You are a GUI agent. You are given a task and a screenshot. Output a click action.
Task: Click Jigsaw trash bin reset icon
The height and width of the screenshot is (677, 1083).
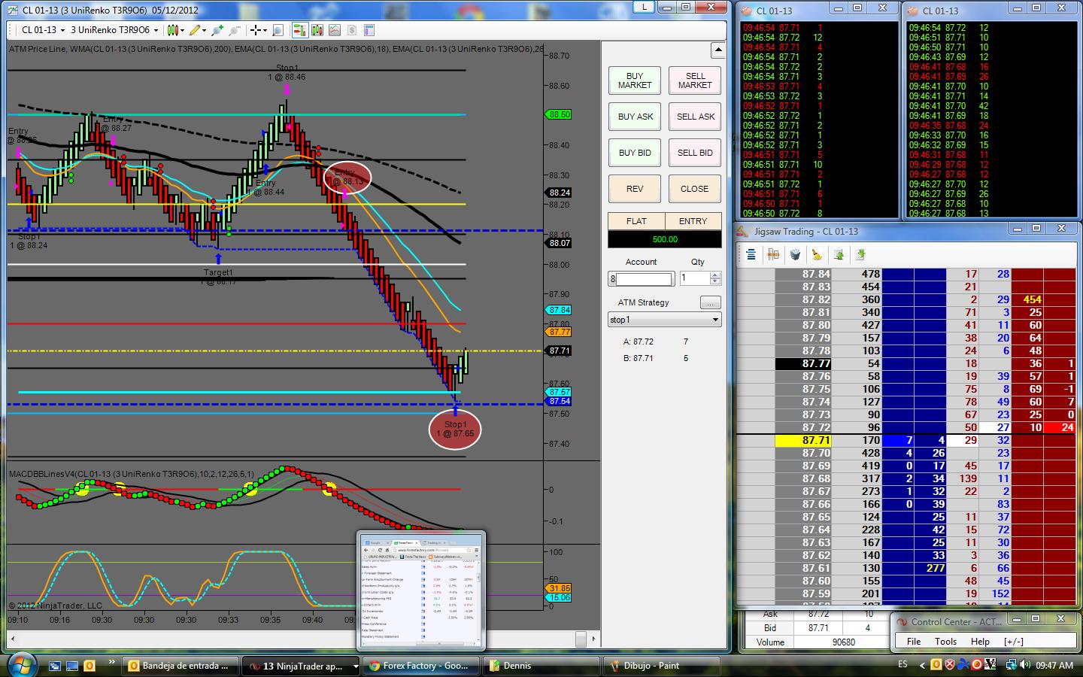point(795,255)
